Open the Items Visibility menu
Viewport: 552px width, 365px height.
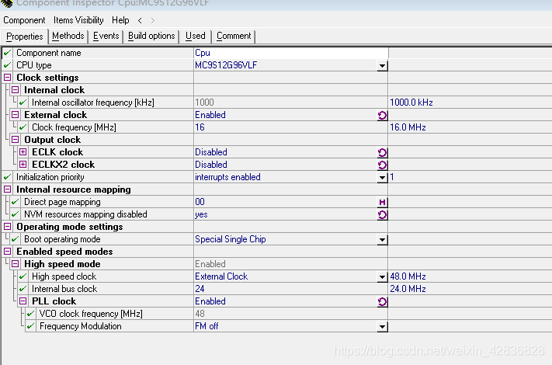78,20
